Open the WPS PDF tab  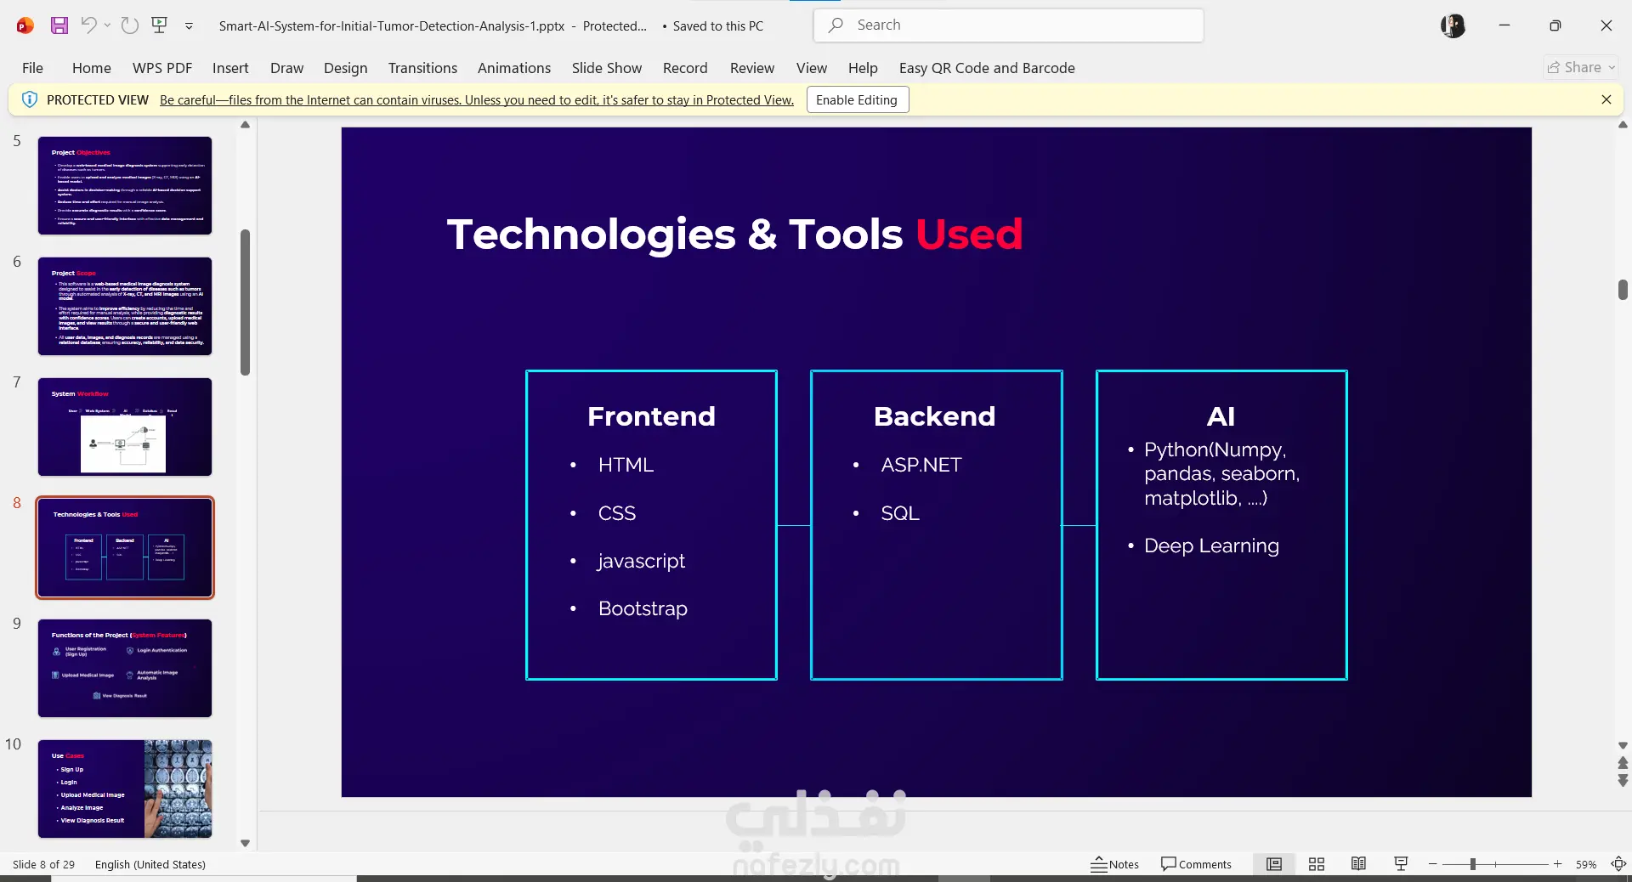coord(162,68)
